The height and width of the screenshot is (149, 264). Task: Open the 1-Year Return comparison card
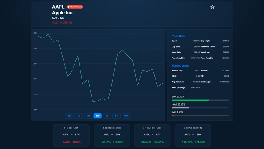pyautogui.click(x=112, y=135)
